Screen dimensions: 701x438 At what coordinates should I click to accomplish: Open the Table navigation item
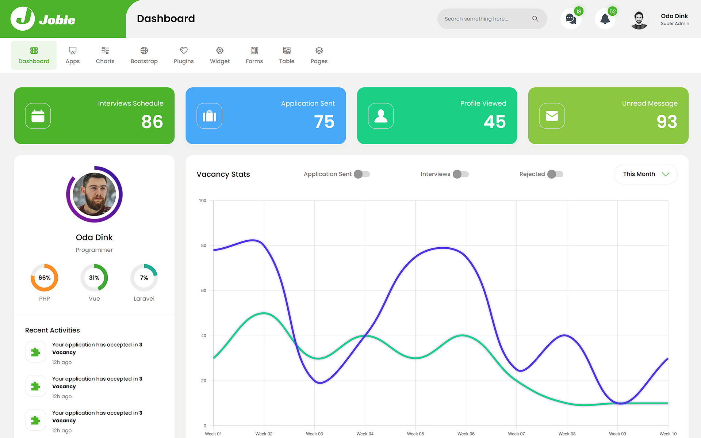(x=287, y=55)
